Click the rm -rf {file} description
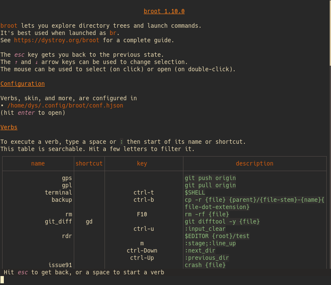This screenshot has width=331, height=285. (x=207, y=214)
